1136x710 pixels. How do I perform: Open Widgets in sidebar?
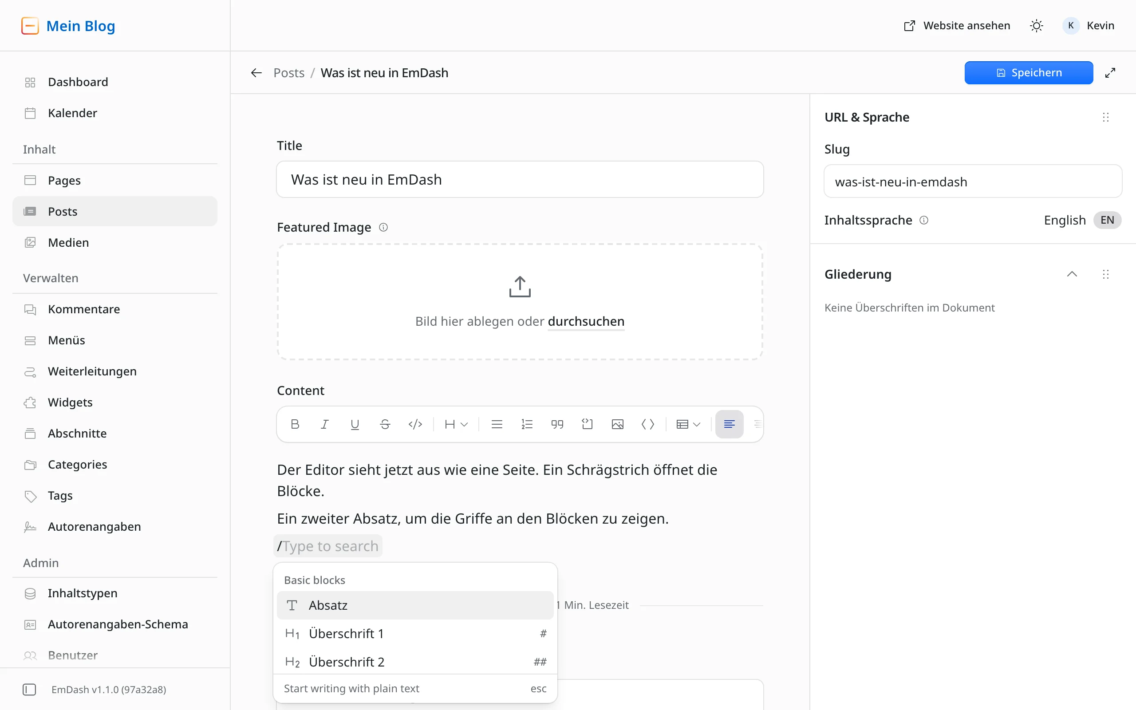(x=115, y=402)
